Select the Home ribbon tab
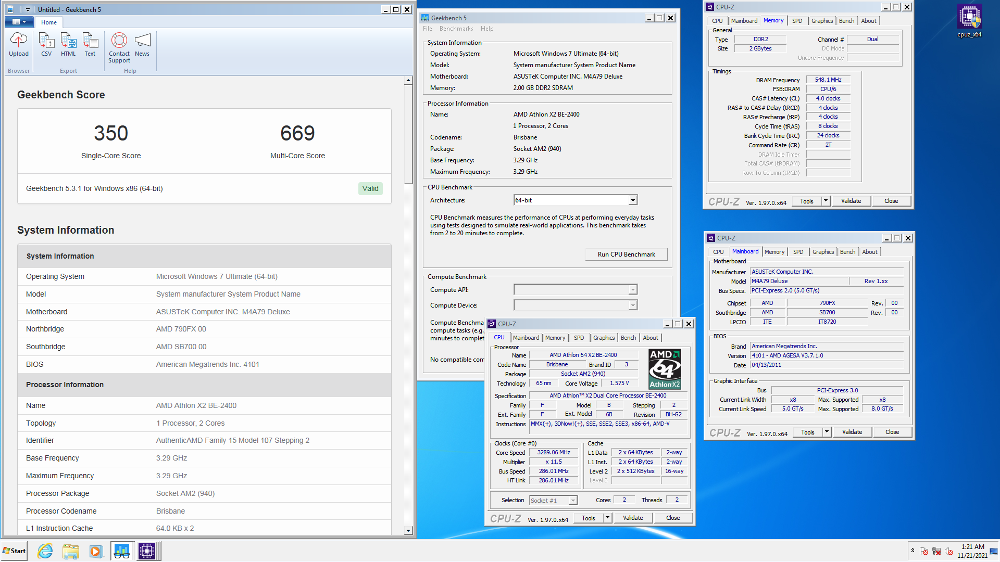Screen dimensions: 1000x562 point(49,22)
